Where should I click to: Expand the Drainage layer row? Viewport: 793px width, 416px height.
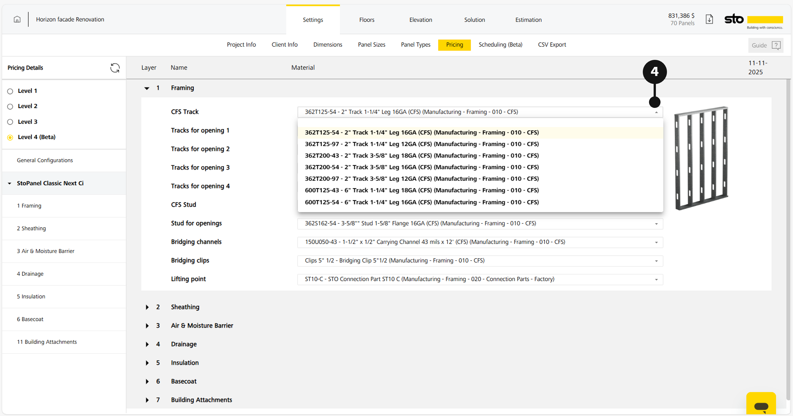click(147, 344)
